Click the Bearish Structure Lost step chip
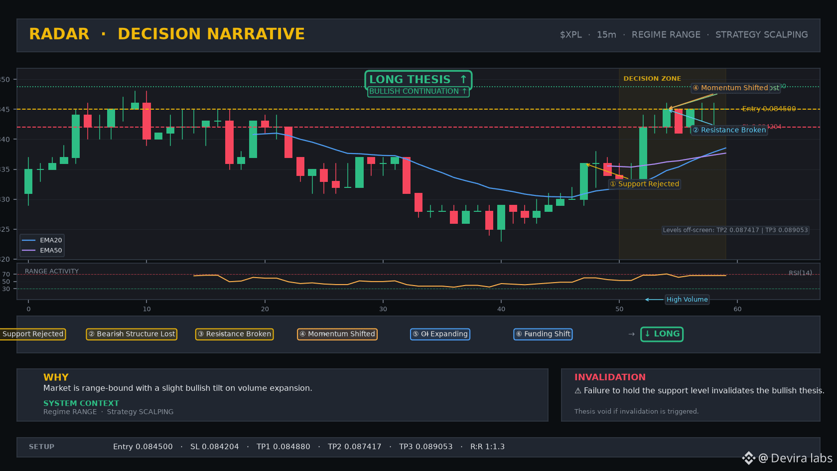This screenshot has width=837, height=471. click(x=132, y=334)
